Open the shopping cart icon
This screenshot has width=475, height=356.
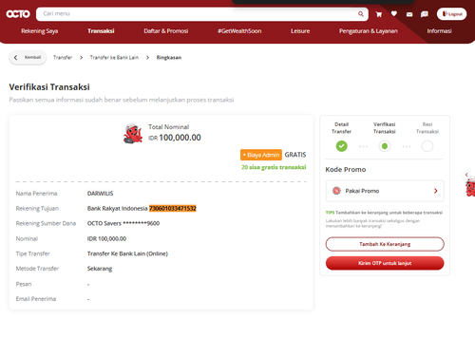(x=379, y=14)
